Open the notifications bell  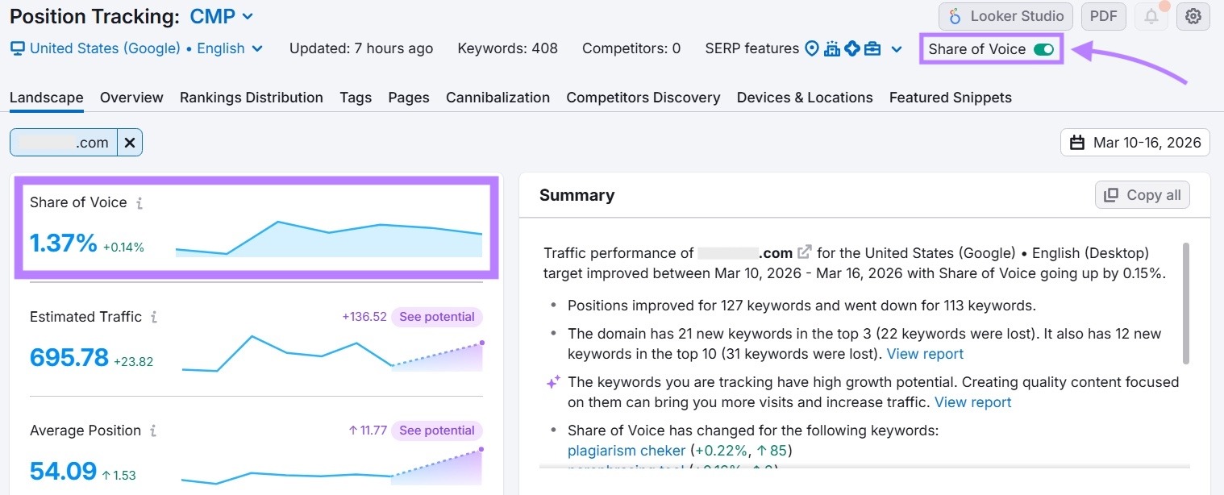[1151, 16]
